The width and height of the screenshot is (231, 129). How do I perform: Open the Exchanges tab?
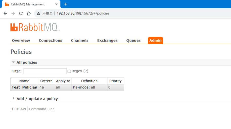click(107, 41)
